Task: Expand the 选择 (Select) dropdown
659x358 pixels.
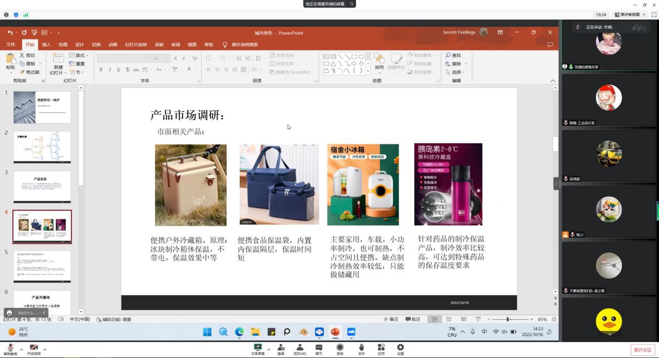Action: (456, 72)
